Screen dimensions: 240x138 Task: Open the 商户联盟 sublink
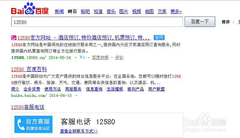156,89
